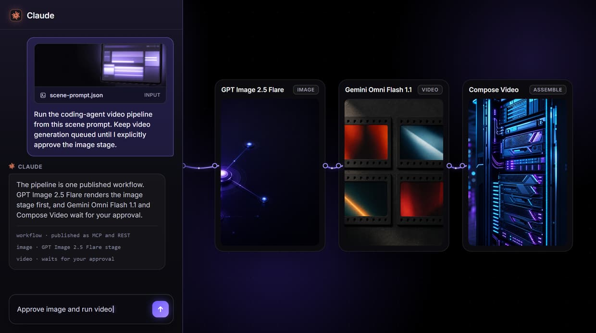Click the Claude starburst logo icon
The image size is (596, 333).
16,15
